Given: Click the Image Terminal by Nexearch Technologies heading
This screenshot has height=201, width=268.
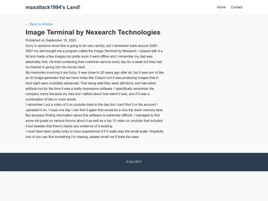Looking at the screenshot, I should 93,32.
